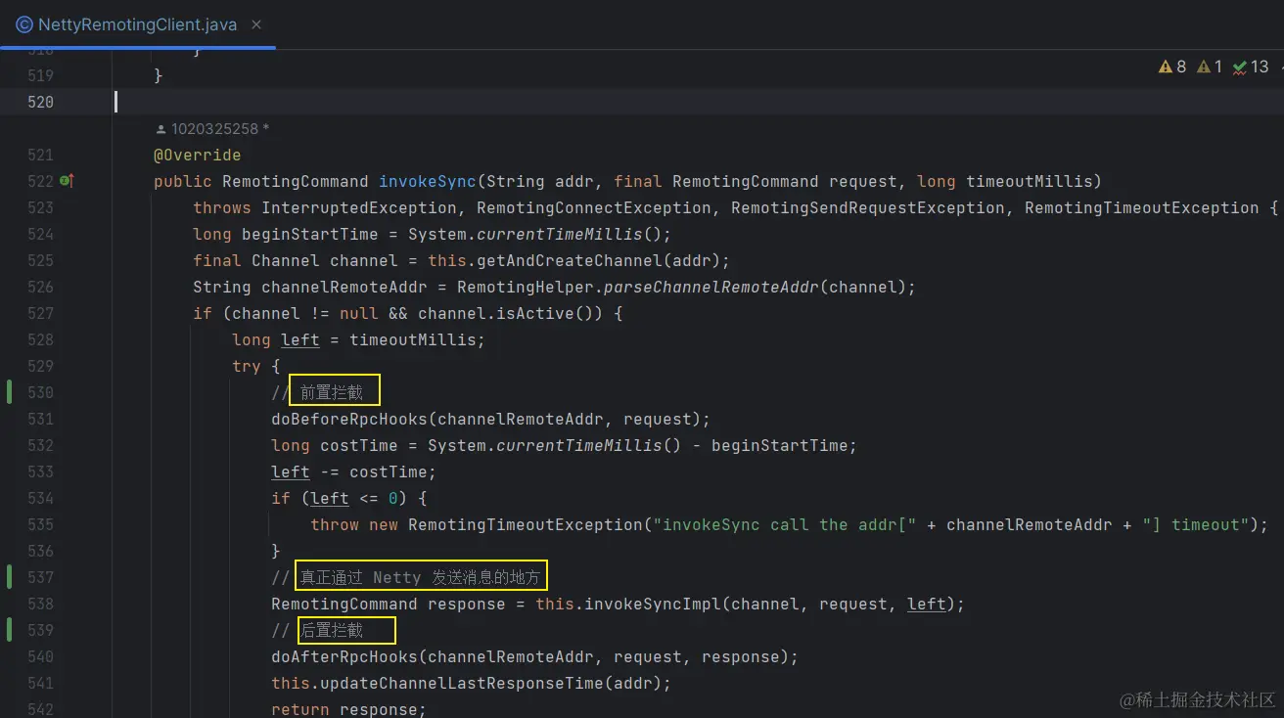The width and height of the screenshot is (1284, 718).
Task: Click the Java class icon on tab
Action: pyautogui.click(x=23, y=24)
